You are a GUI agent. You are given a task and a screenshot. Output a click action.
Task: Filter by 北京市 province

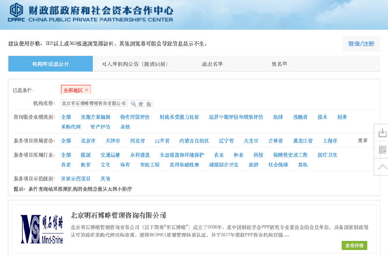[x=88, y=141]
